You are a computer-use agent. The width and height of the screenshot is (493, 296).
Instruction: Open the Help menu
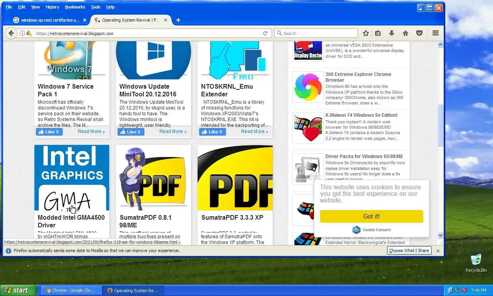[x=110, y=7]
